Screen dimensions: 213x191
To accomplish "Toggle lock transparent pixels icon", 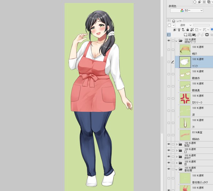I will point(192,30).
